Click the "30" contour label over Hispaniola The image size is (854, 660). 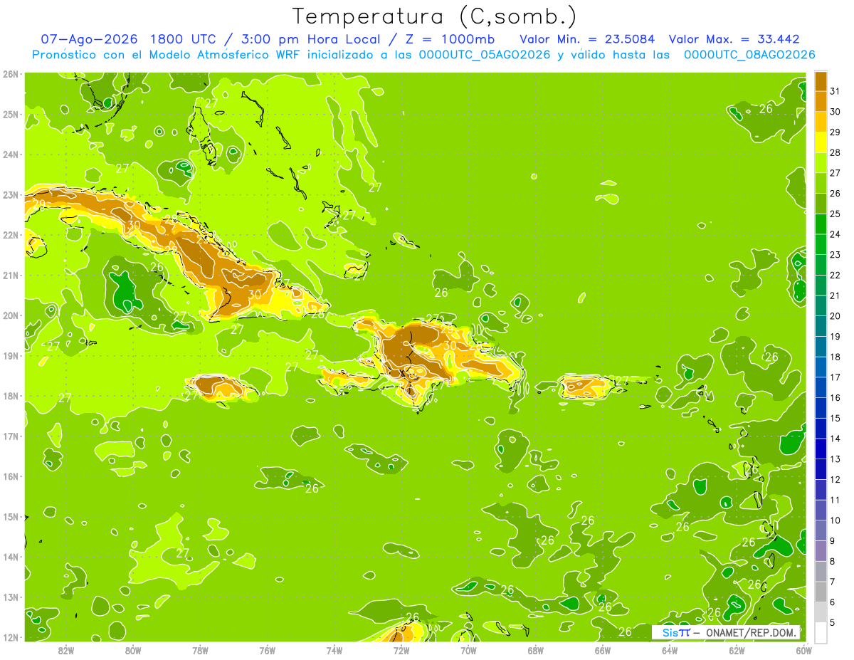coord(449,345)
